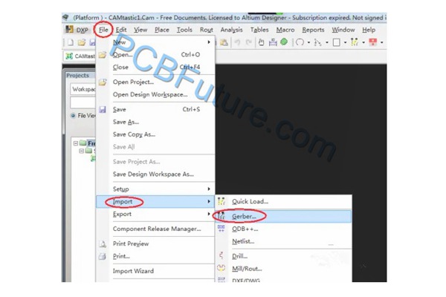Viewport: 446px width, 297px height.
Task: Collapse the top Free Documents tree node
Action: [76, 143]
